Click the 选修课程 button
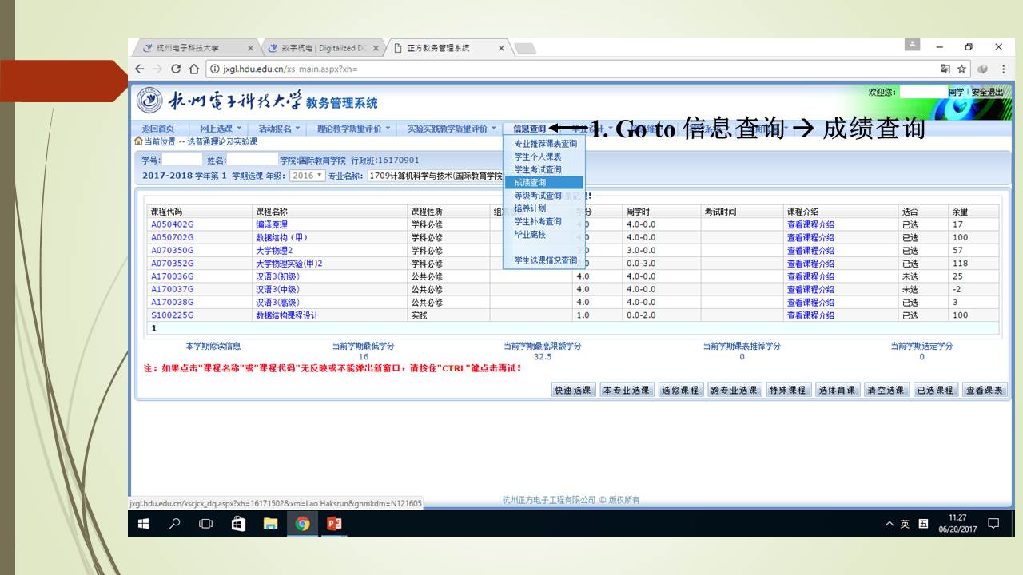This screenshot has width=1023, height=575. coord(680,390)
